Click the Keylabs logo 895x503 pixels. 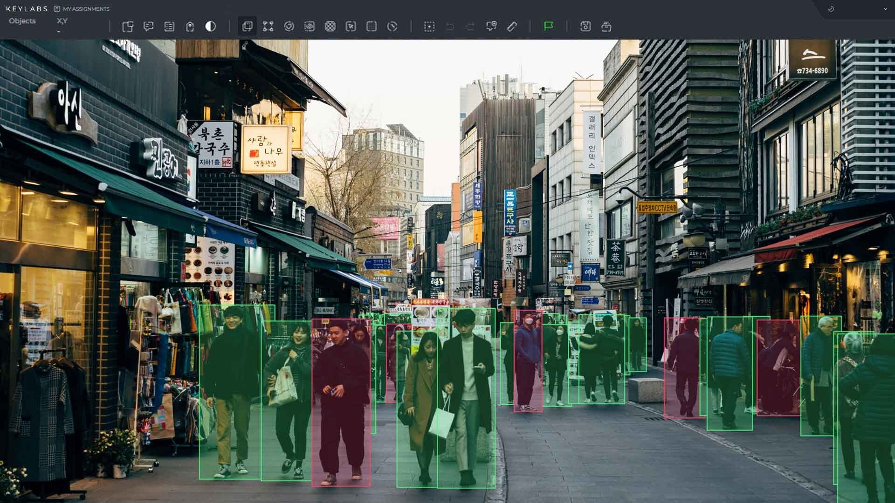27,9
